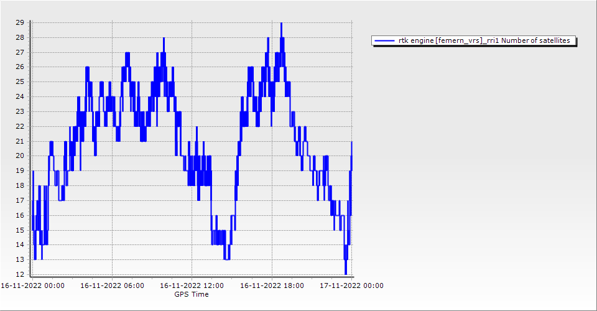Click the y-axis value 23

[19, 111]
